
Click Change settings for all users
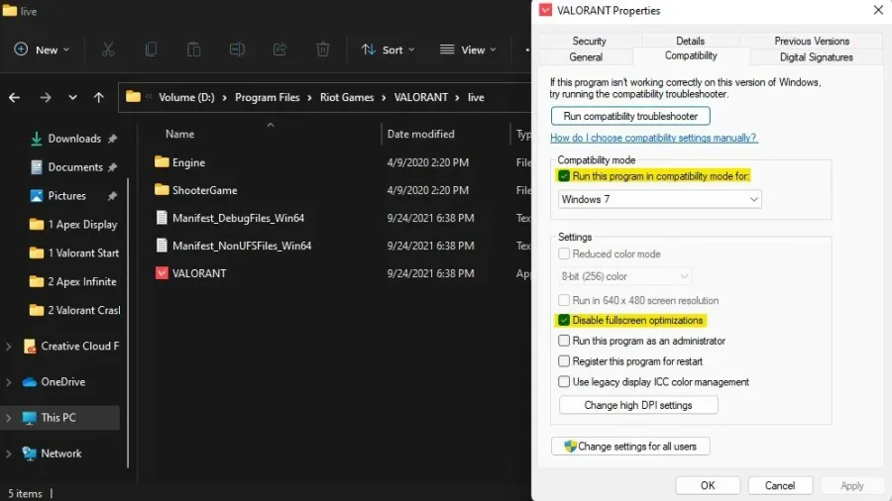(x=630, y=447)
